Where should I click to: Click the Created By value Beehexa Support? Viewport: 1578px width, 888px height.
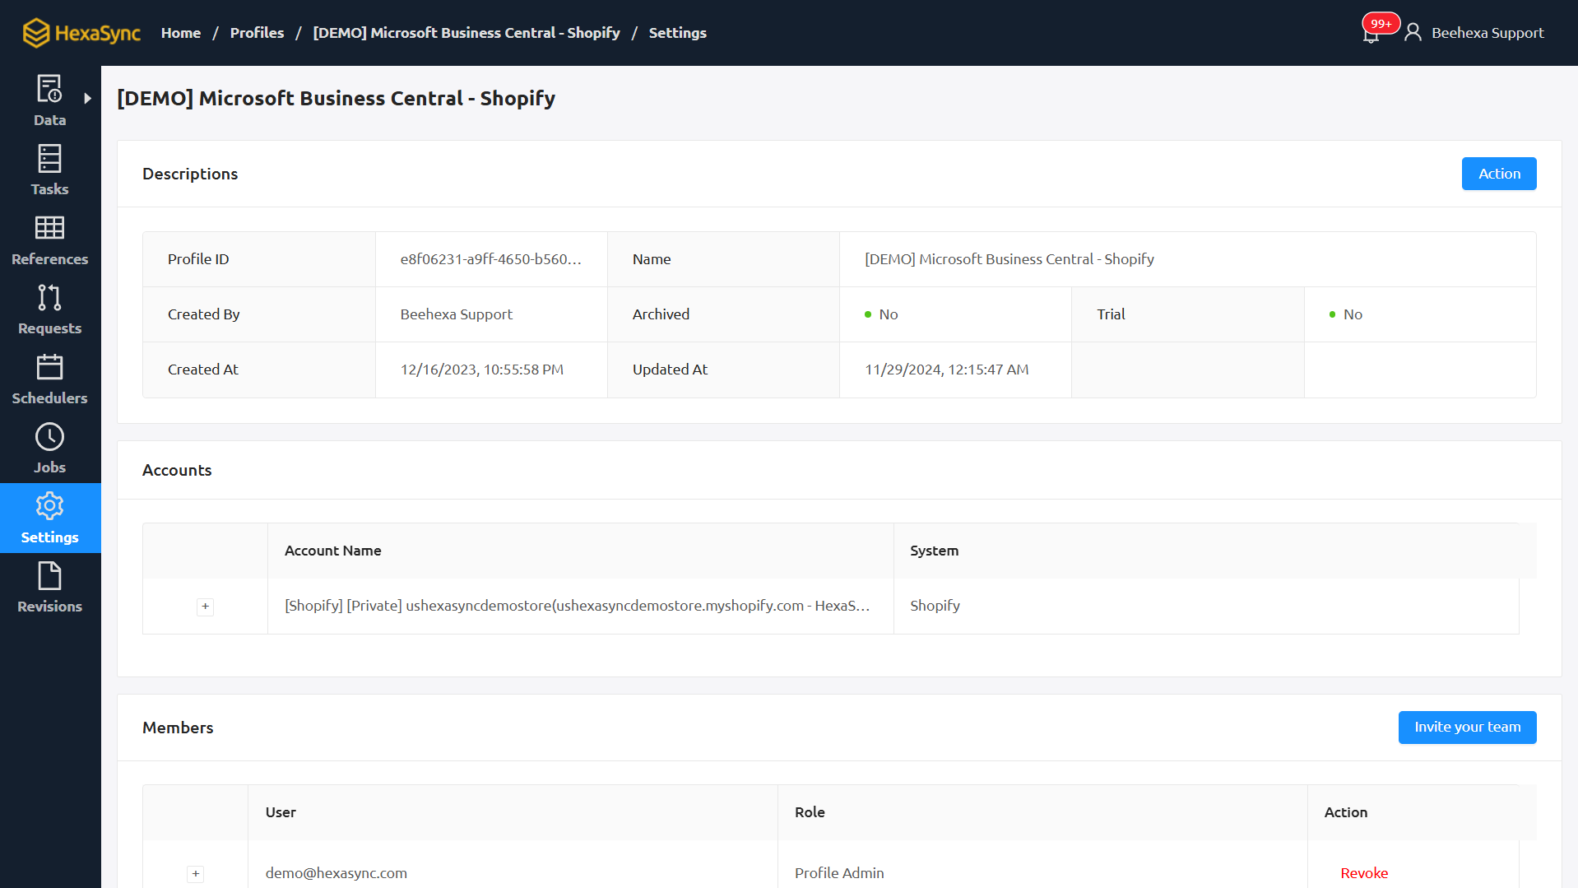point(457,314)
